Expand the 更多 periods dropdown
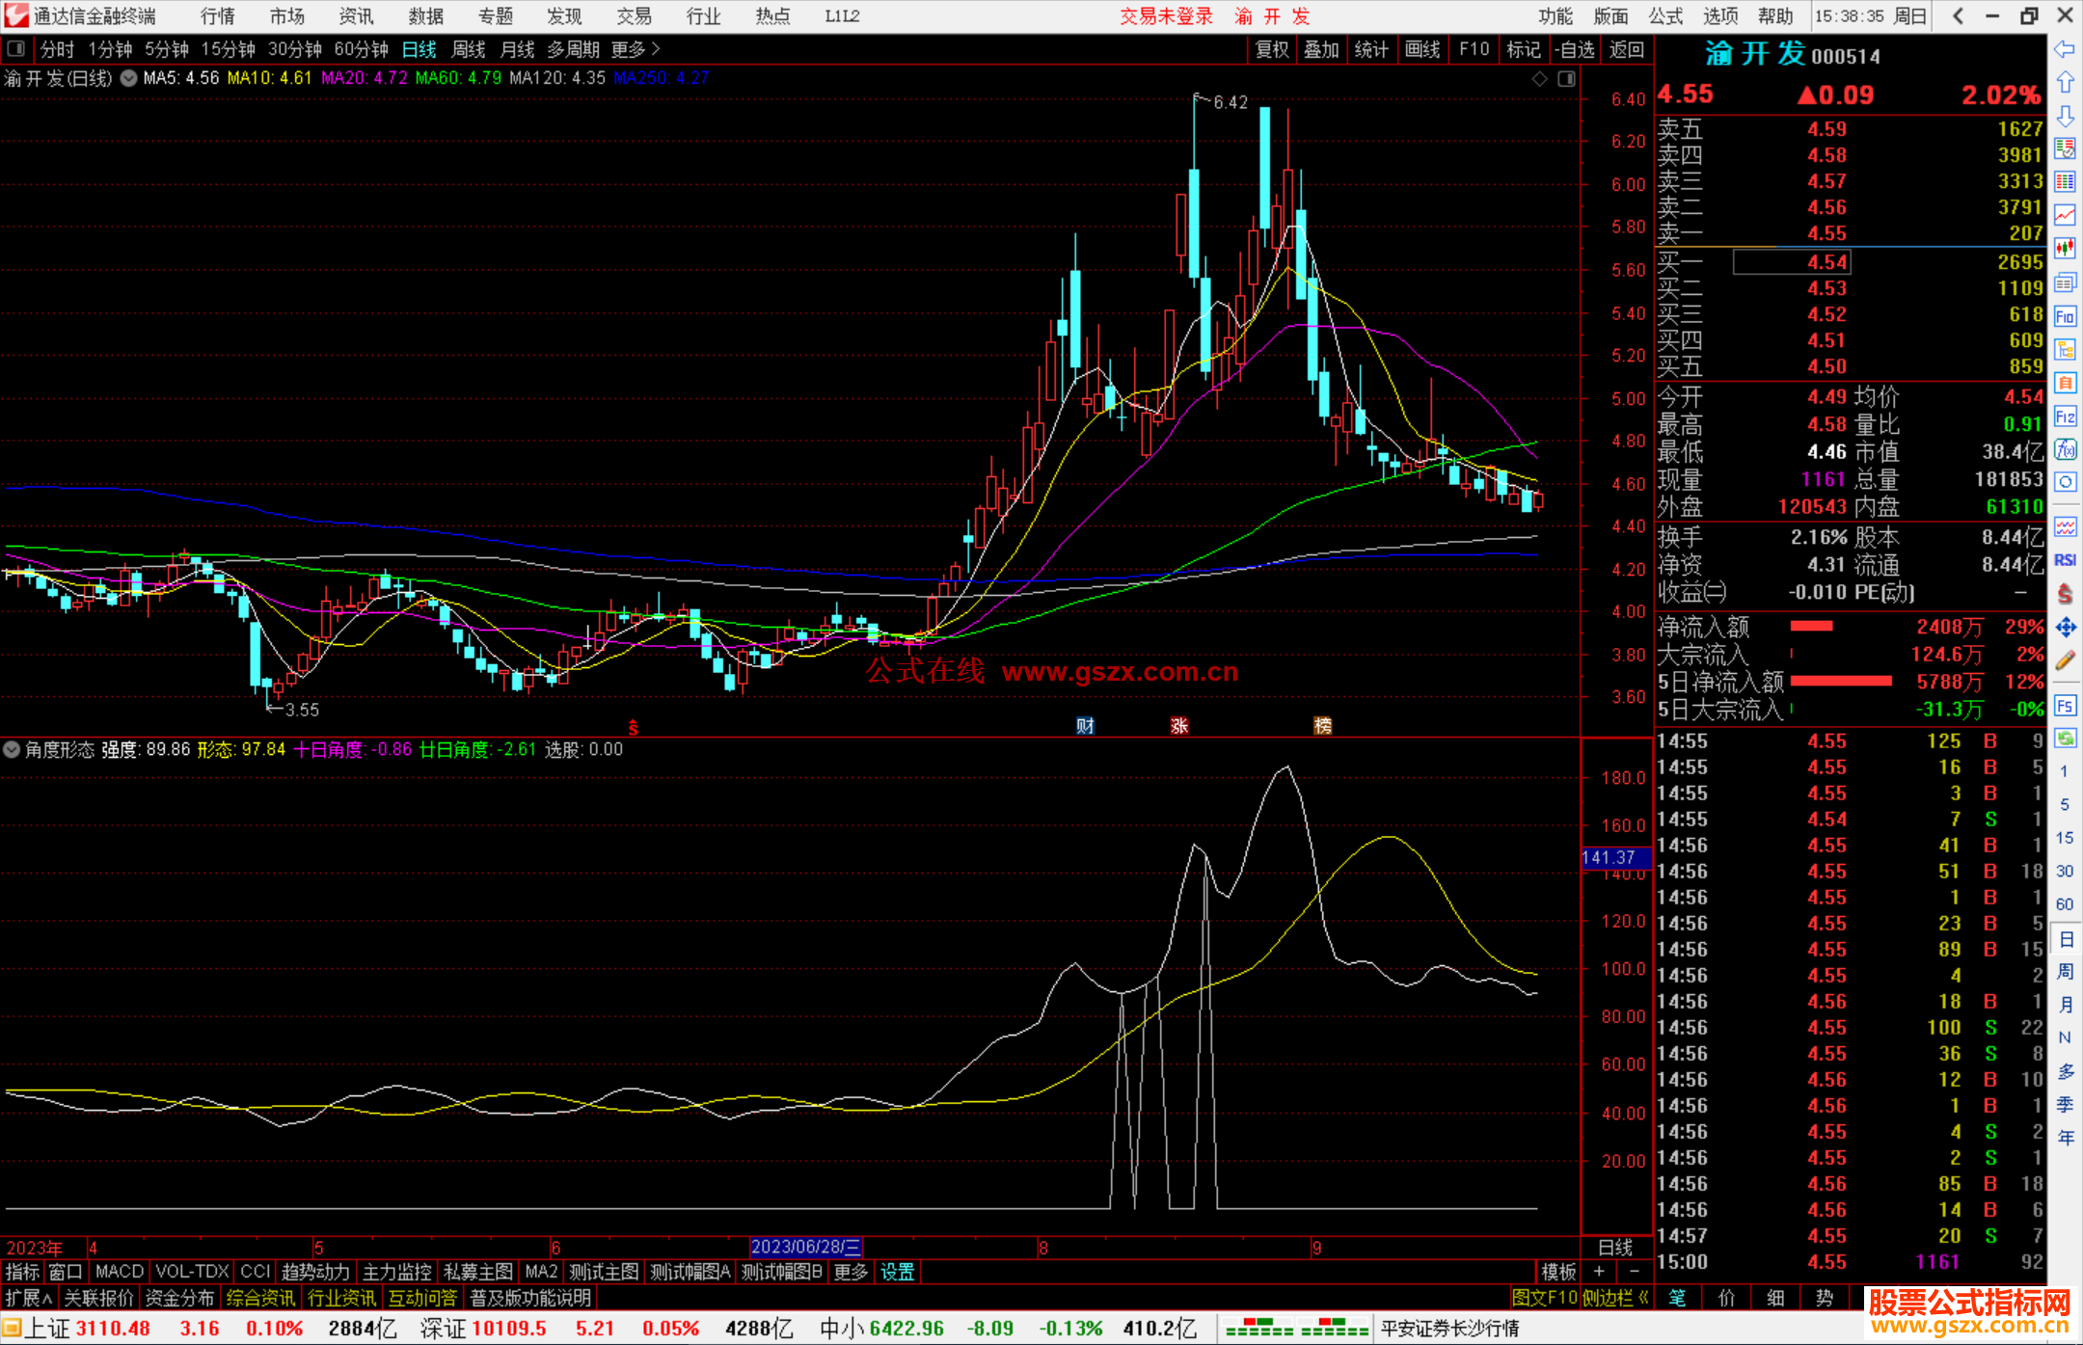The image size is (2083, 1345). (636, 49)
